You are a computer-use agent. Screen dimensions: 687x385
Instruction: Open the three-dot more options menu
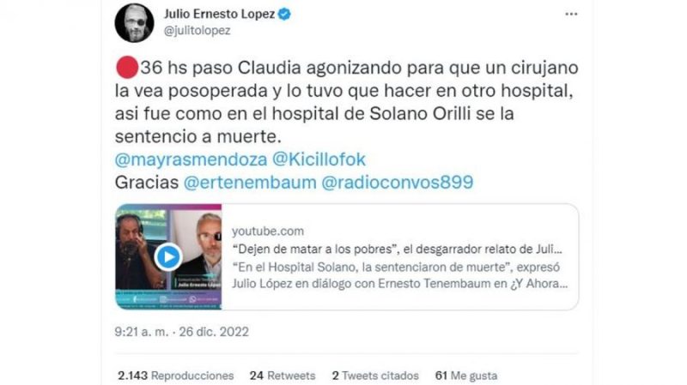571,15
